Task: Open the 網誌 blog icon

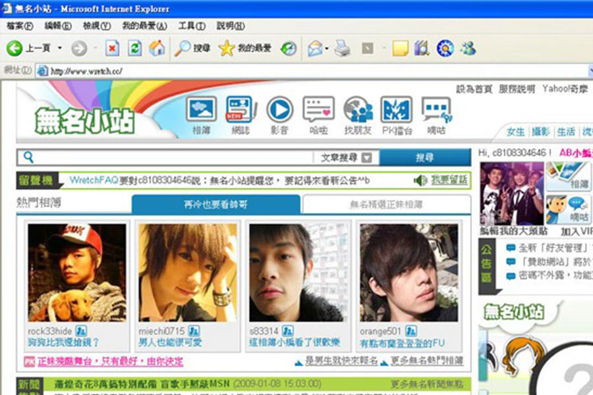Action: (240, 110)
